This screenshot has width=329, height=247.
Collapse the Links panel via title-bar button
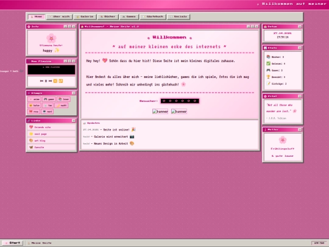click(74, 121)
